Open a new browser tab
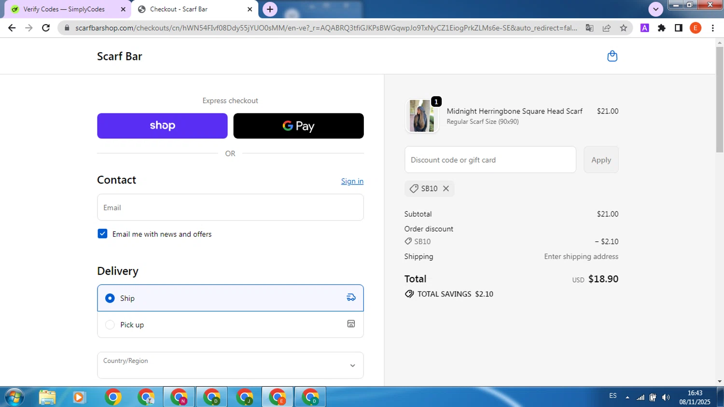724x407 pixels. [270, 9]
